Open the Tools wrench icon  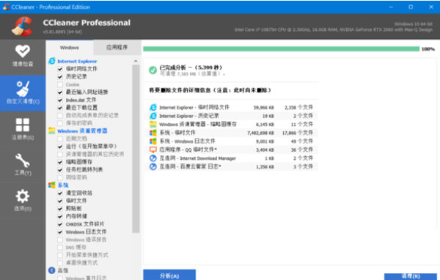[23, 161]
